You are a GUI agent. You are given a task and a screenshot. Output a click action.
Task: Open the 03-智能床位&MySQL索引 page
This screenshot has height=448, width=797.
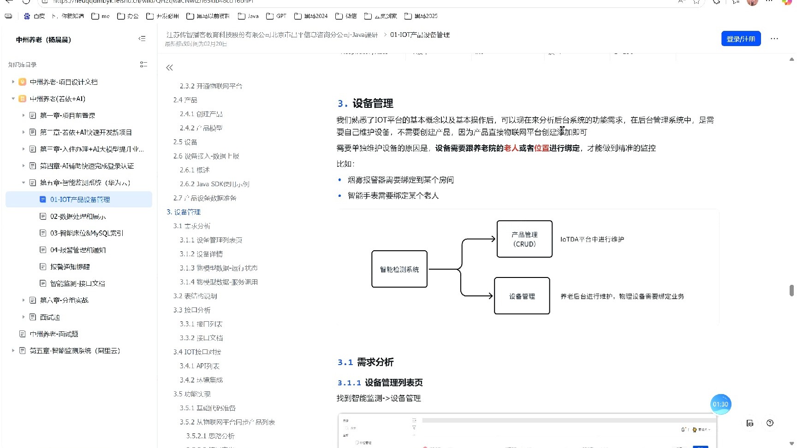[x=79, y=233]
